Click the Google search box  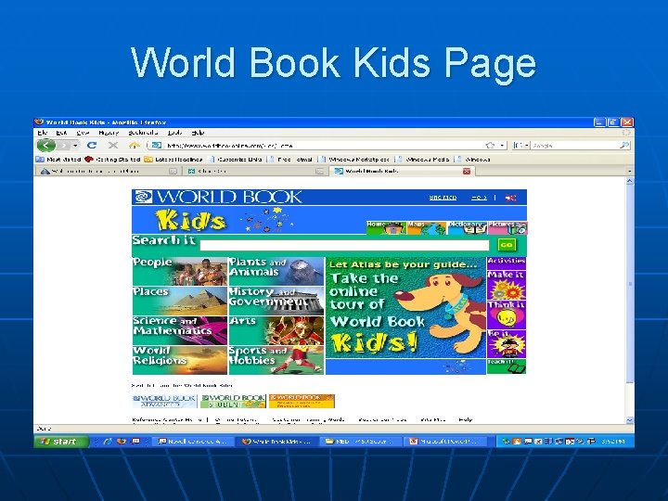574,146
